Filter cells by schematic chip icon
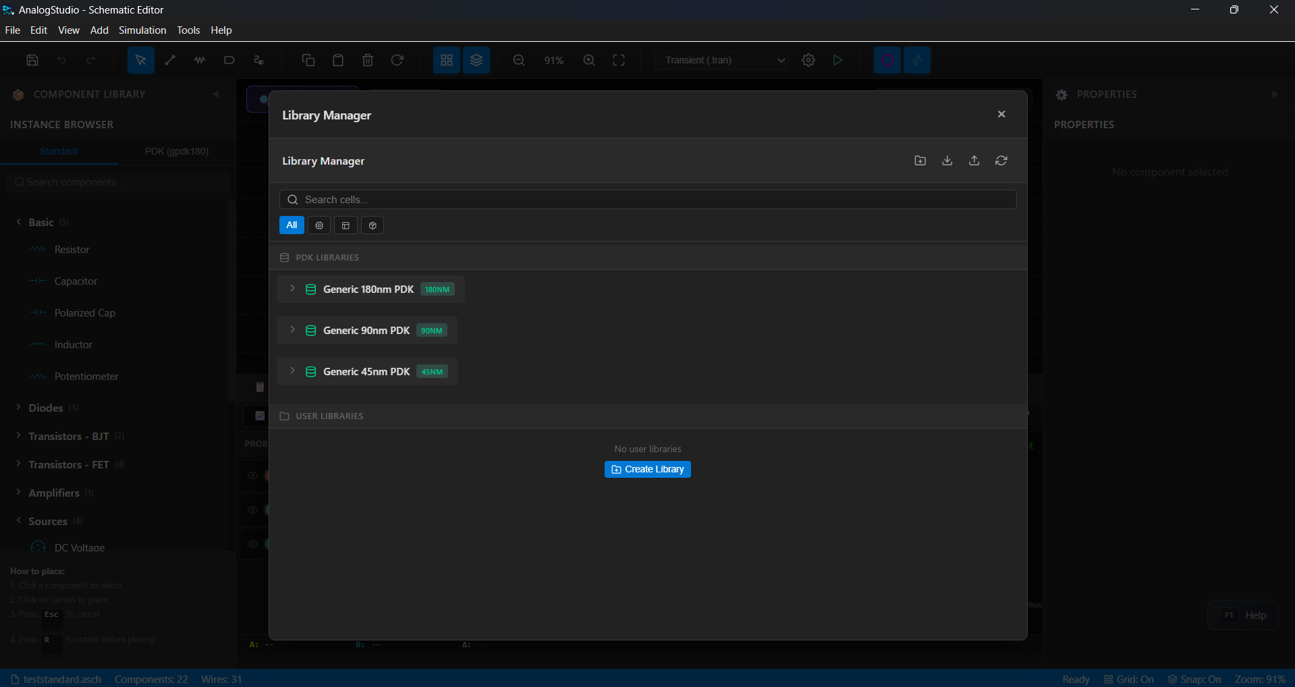The width and height of the screenshot is (1295, 687). (x=319, y=225)
